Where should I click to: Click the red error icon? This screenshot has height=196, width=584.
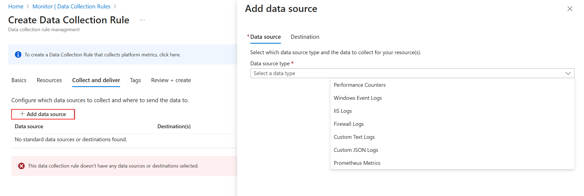21,166
